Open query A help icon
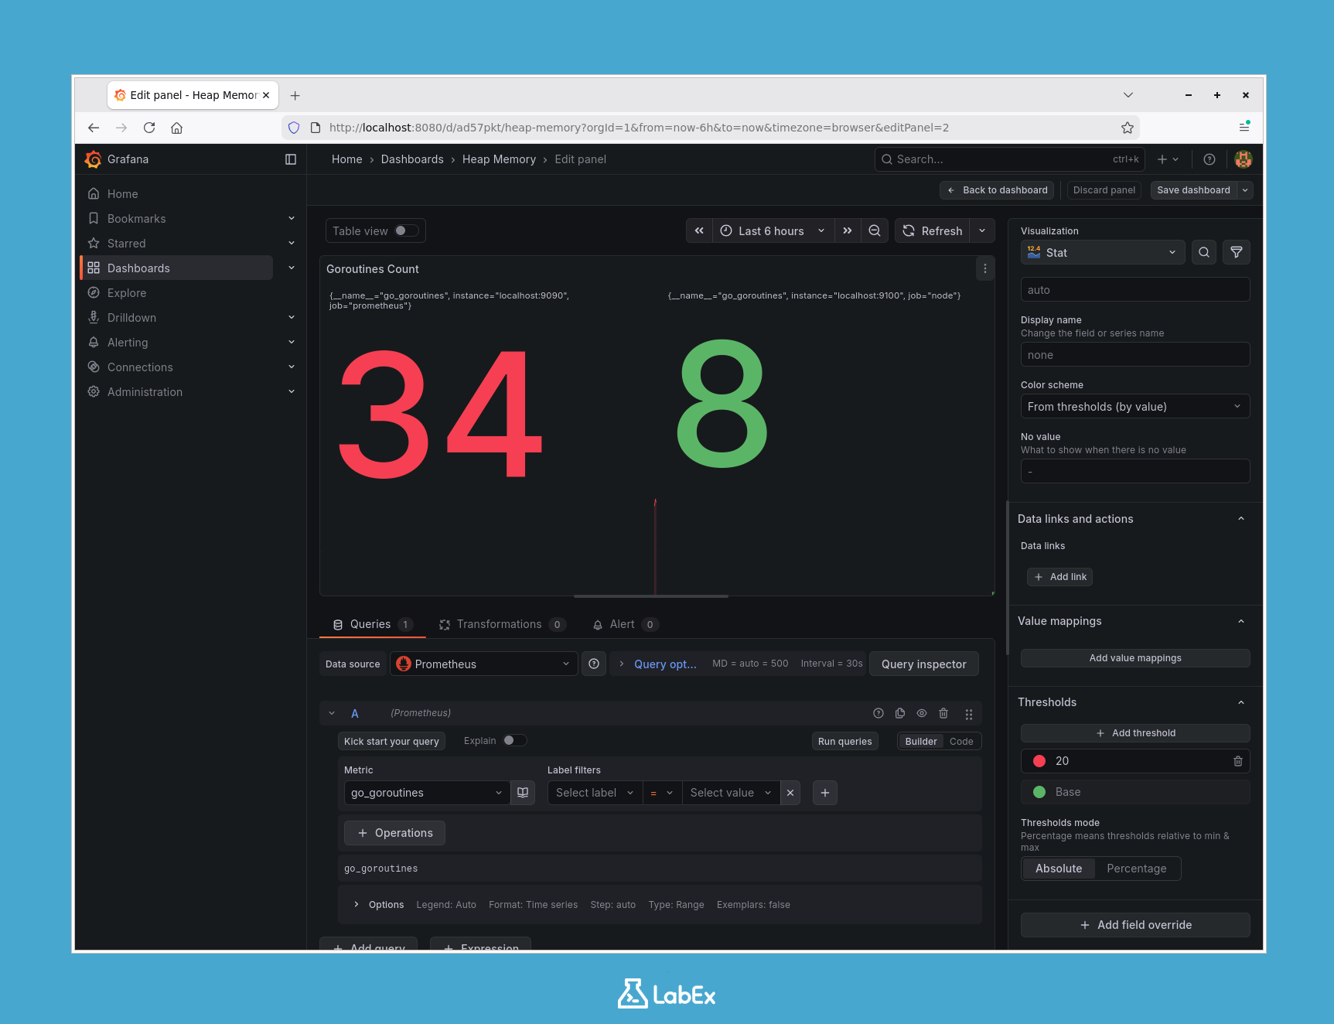Screen dimensions: 1334x1024 pos(879,713)
